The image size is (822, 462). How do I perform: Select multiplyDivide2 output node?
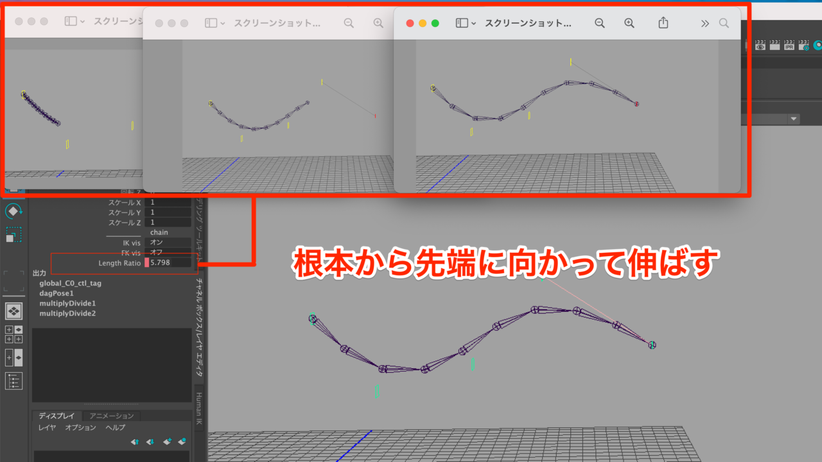point(67,313)
